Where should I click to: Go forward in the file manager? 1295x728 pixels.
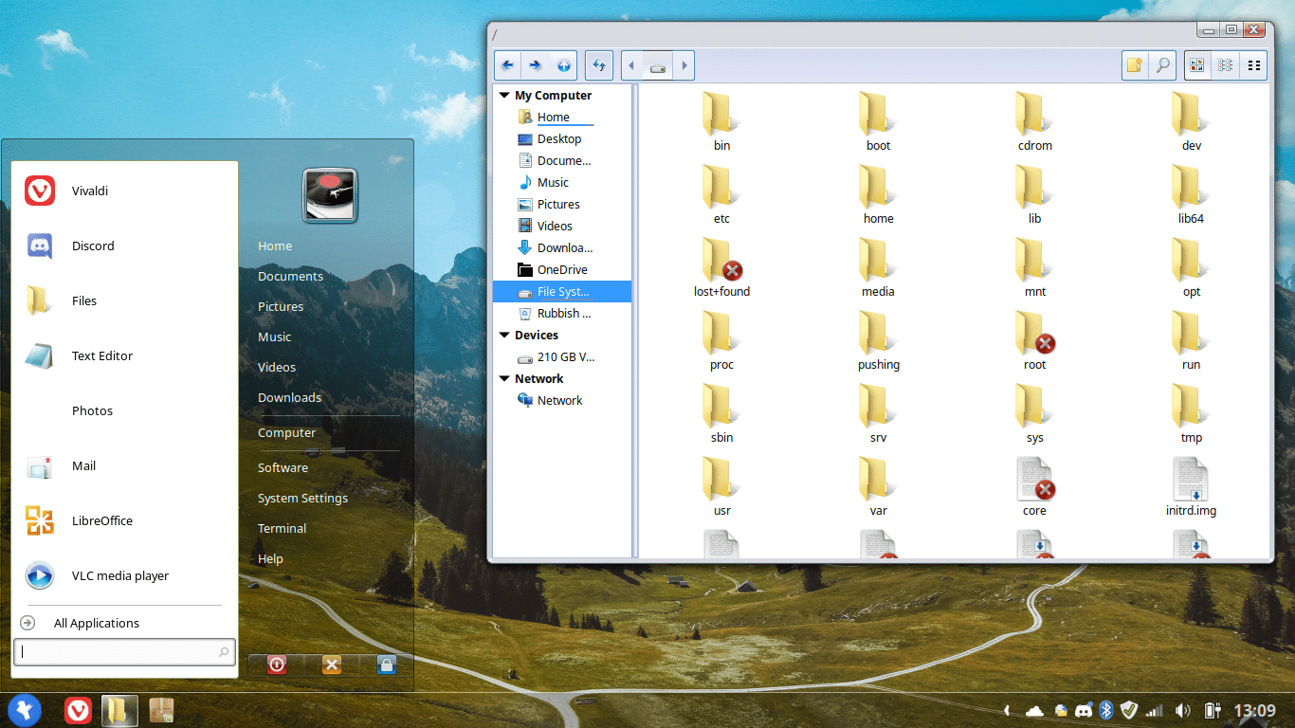point(536,65)
